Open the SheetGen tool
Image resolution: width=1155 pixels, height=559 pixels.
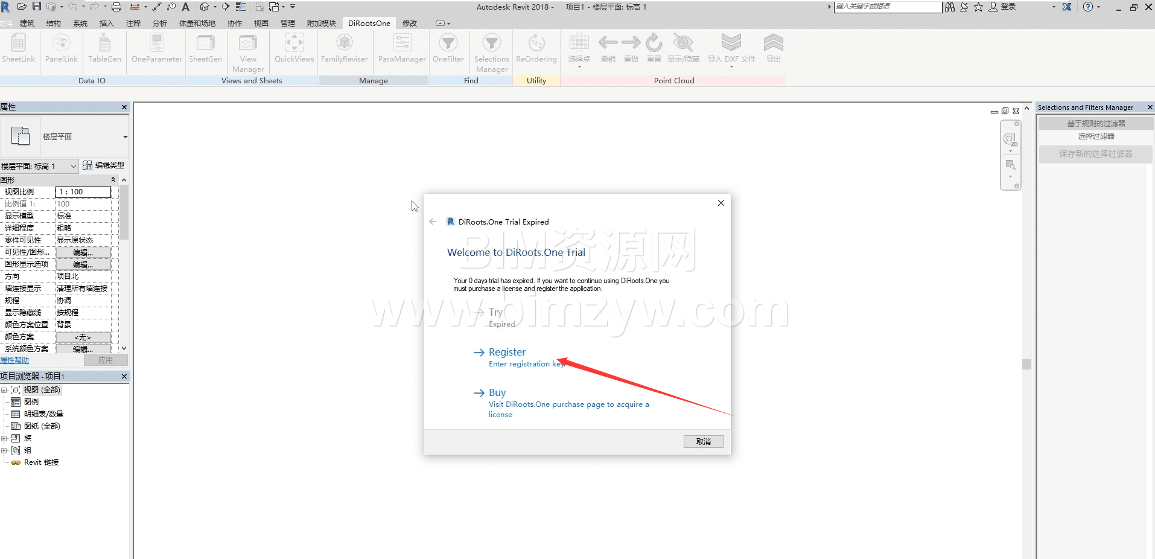click(x=205, y=48)
